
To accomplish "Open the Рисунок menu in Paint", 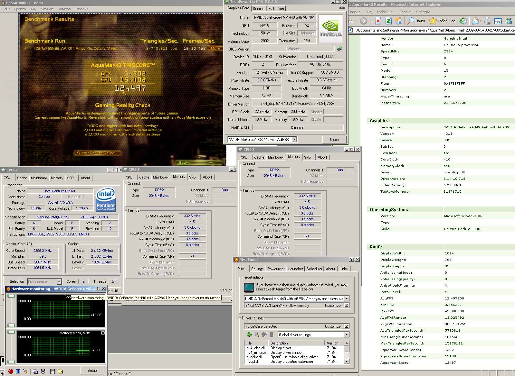I will pos(46,9).
